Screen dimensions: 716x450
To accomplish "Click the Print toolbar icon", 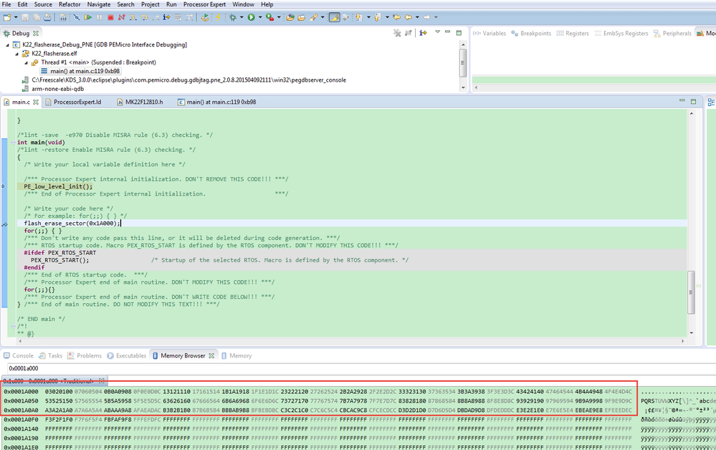I will [47, 17].
